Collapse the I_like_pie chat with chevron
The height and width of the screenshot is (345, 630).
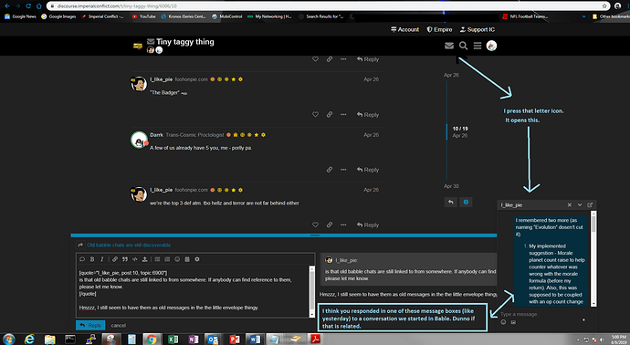pyautogui.click(x=580, y=204)
